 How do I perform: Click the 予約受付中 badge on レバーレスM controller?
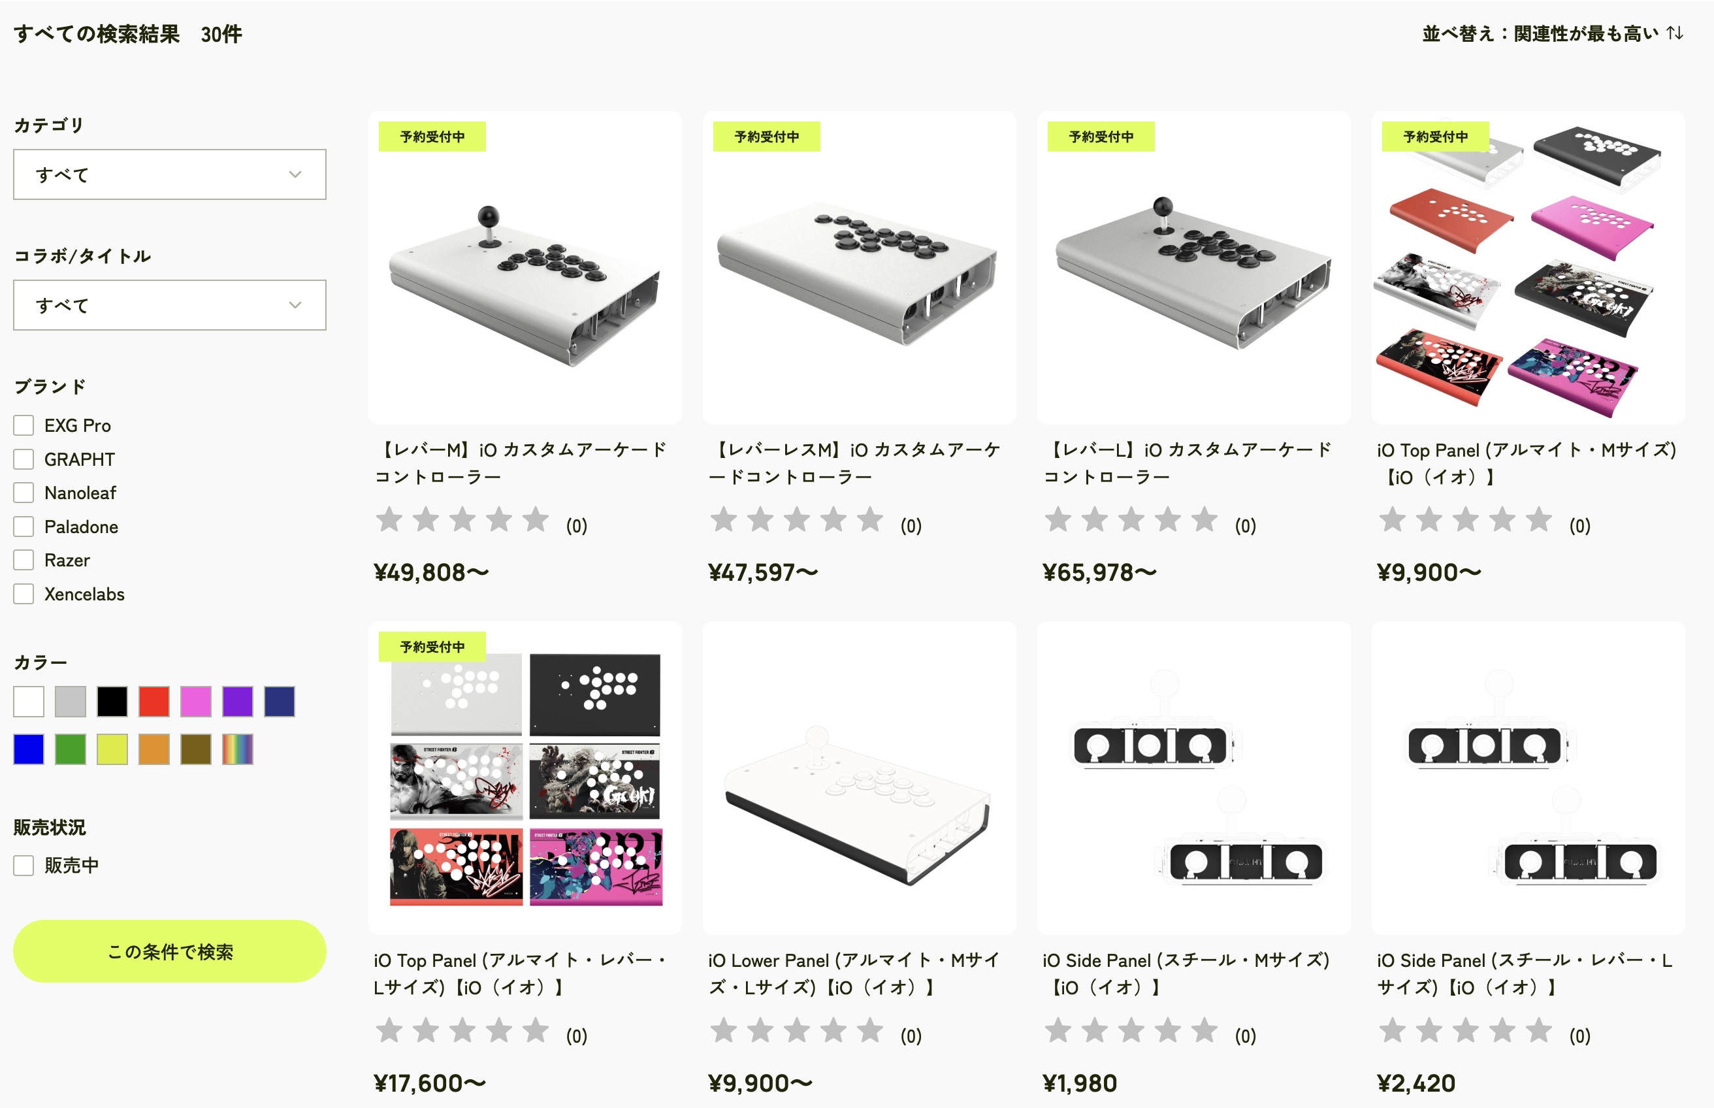tap(766, 136)
